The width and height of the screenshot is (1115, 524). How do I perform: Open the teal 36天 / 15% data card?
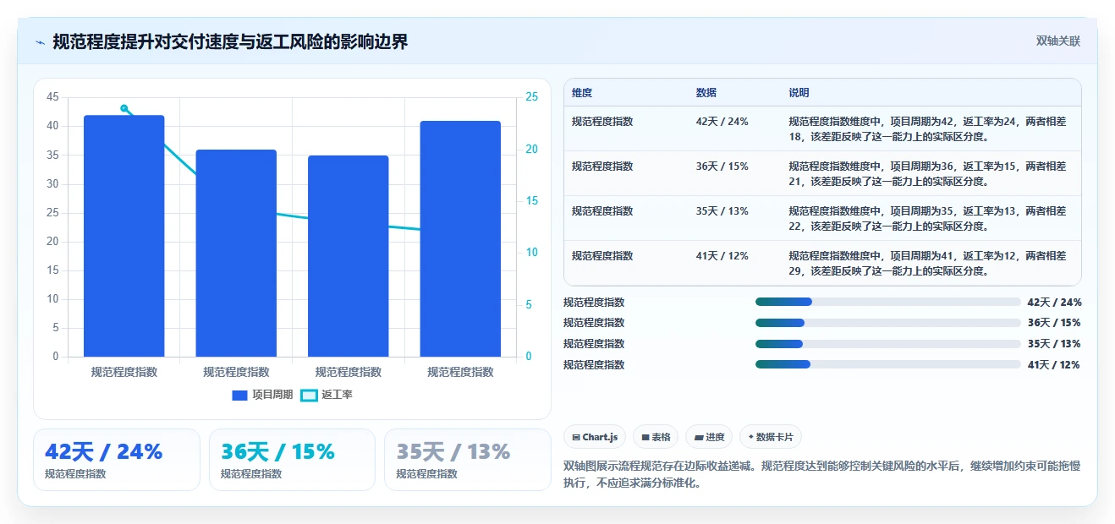tap(292, 460)
